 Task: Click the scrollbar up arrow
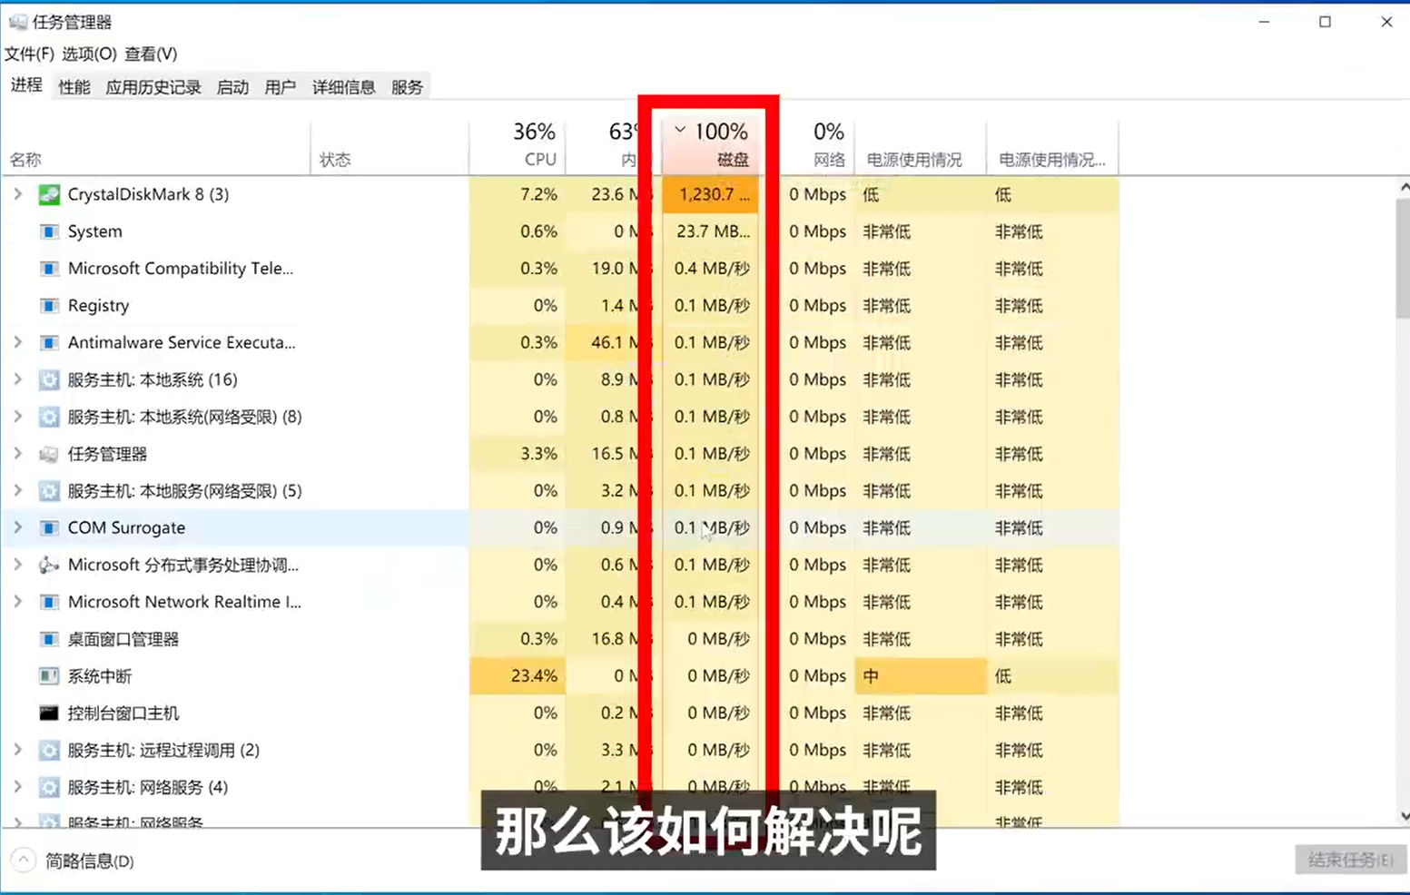(1404, 187)
